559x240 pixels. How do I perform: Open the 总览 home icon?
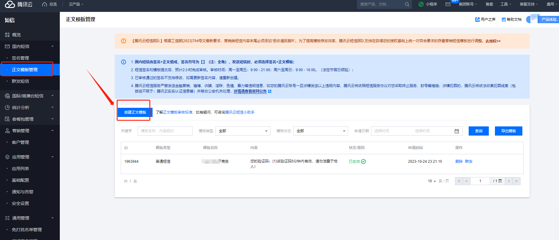[x=45, y=4]
